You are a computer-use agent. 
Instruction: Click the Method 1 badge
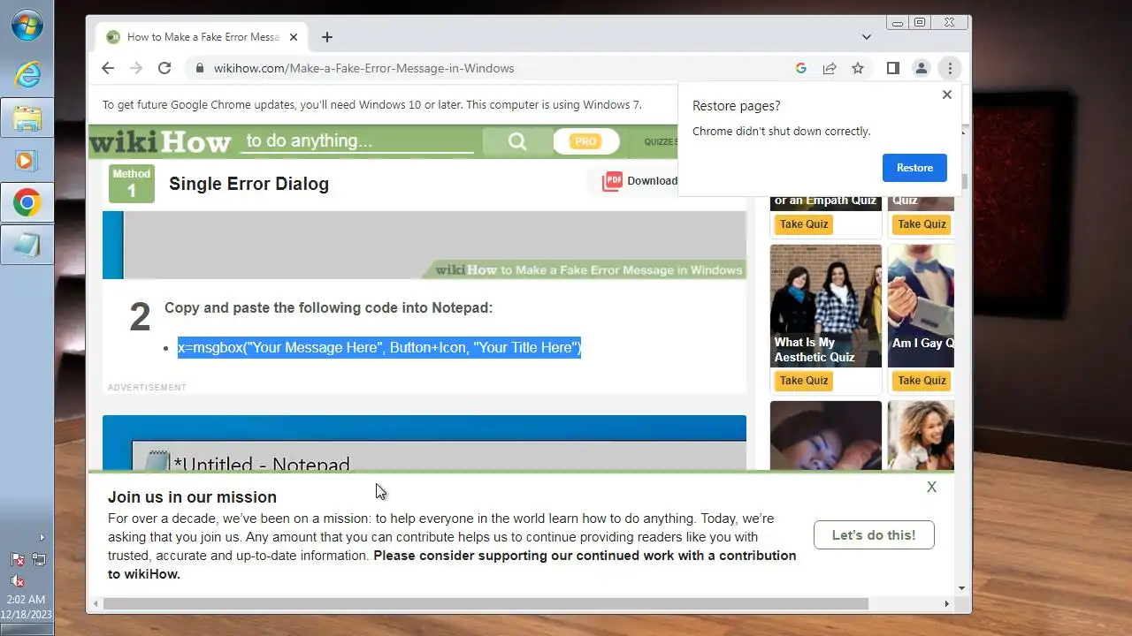point(132,184)
